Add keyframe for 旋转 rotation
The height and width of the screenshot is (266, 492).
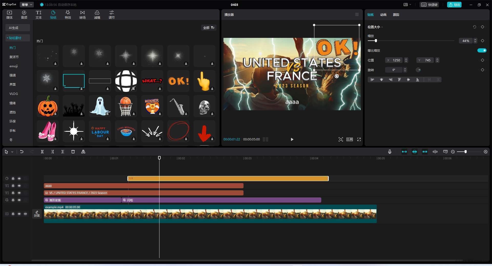(x=483, y=70)
